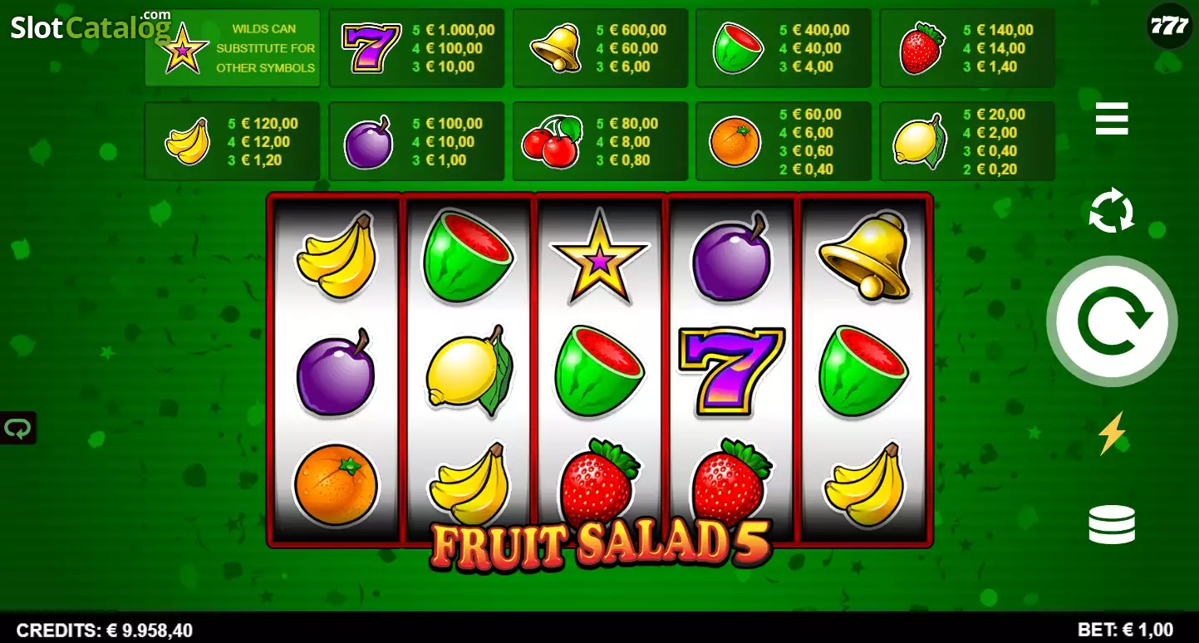Viewport: 1199px width, 643px height.
Task: Spin the reels with the big round button
Action: pyautogui.click(x=1112, y=321)
